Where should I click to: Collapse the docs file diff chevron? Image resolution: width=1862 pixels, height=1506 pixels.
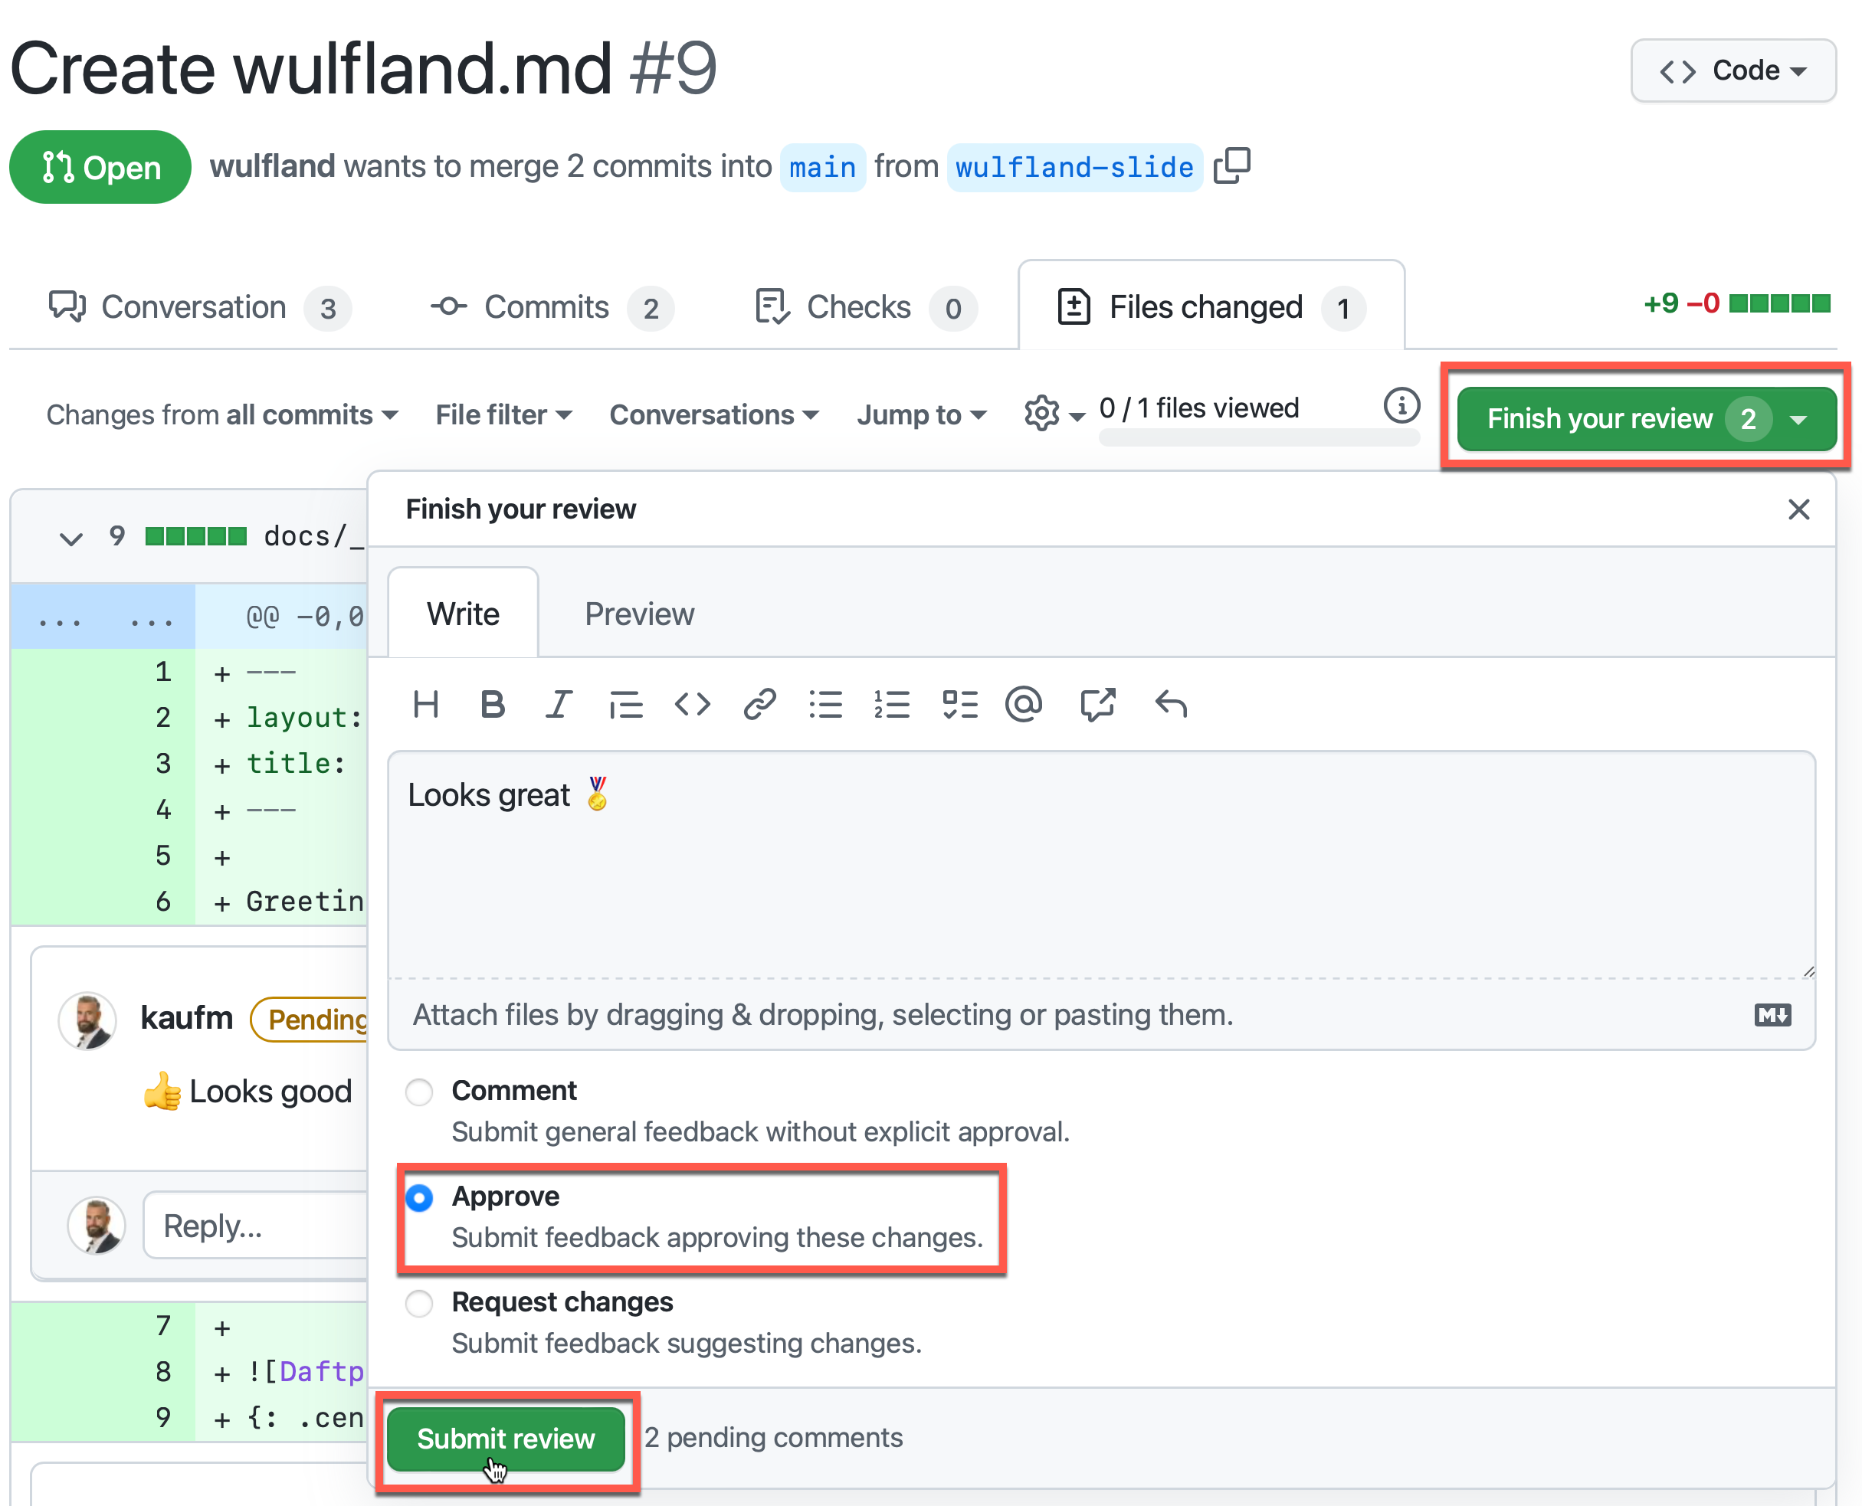click(71, 538)
